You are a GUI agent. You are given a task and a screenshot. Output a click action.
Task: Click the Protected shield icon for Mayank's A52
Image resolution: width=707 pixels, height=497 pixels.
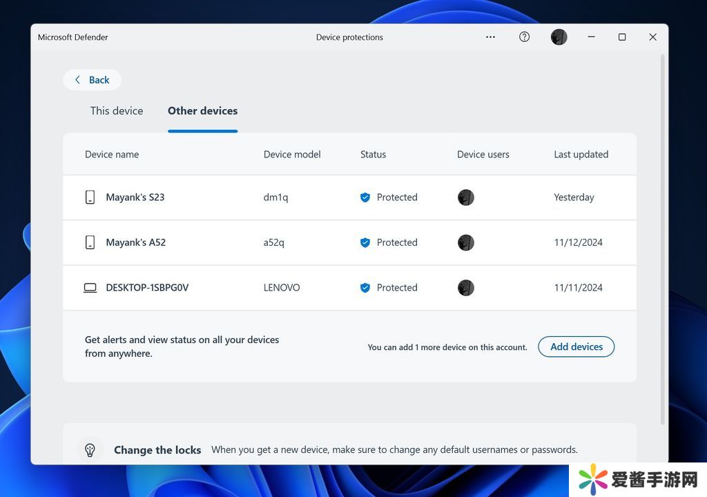click(x=365, y=242)
